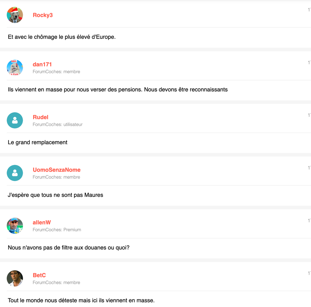Open UomoSenzaNome's user profile link

(56, 170)
